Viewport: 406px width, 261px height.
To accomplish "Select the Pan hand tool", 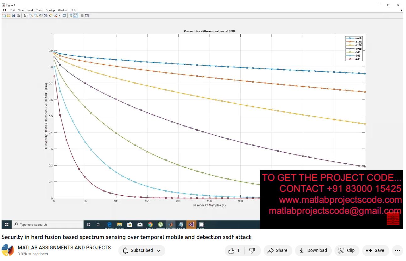I will pyautogui.click(x=41, y=15).
